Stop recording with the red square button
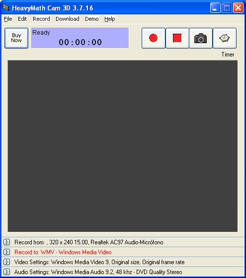 pos(177,38)
